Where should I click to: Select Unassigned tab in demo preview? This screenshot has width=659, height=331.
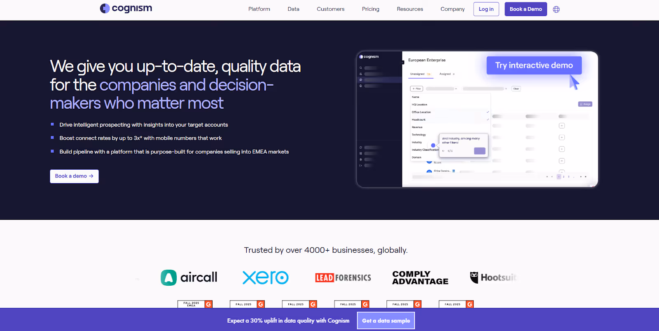tap(420, 74)
